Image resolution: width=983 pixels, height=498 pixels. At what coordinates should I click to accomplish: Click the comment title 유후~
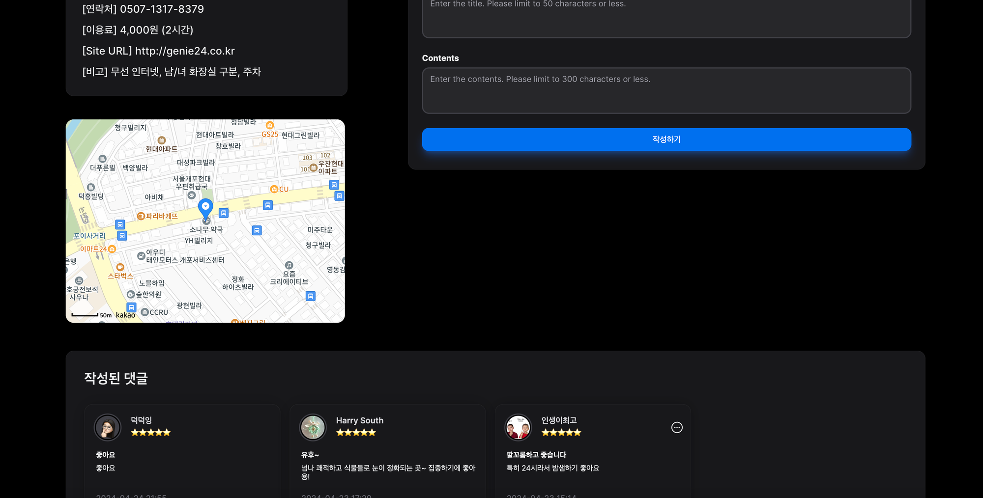pyautogui.click(x=310, y=455)
